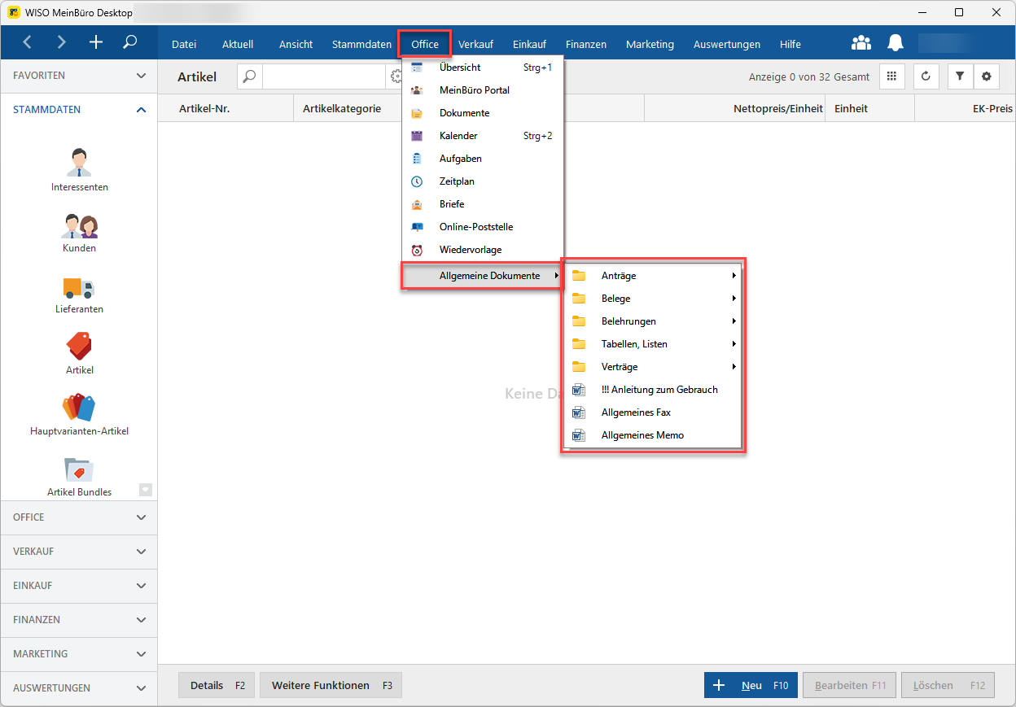
Task: Open Hauptvarianten-Artikel in the sidebar
Action: coord(79,414)
